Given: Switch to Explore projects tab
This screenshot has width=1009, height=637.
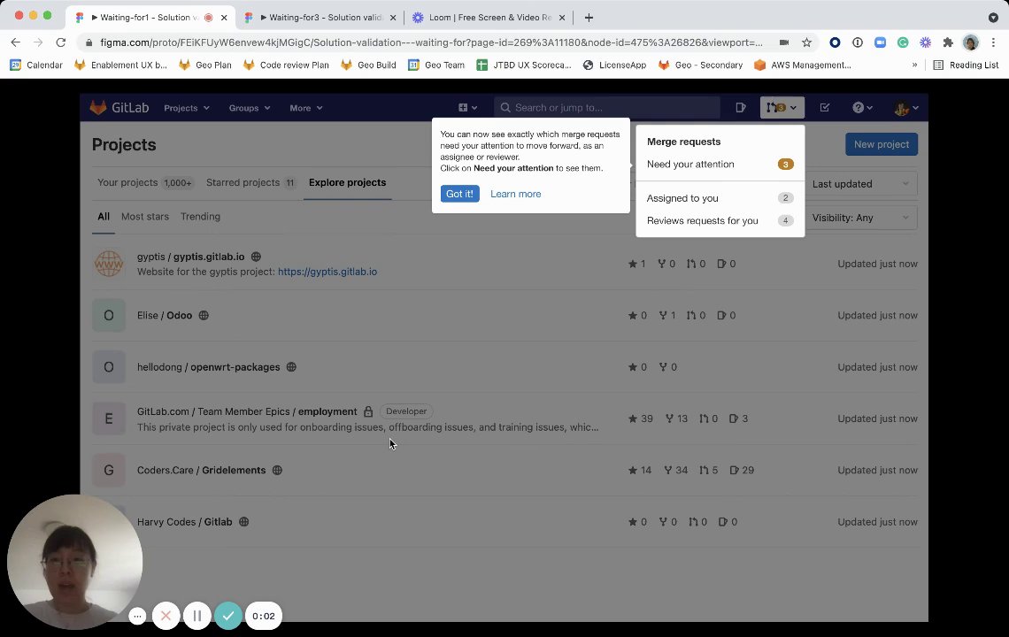Looking at the screenshot, I should pyautogui.click(x=348, y=183).
